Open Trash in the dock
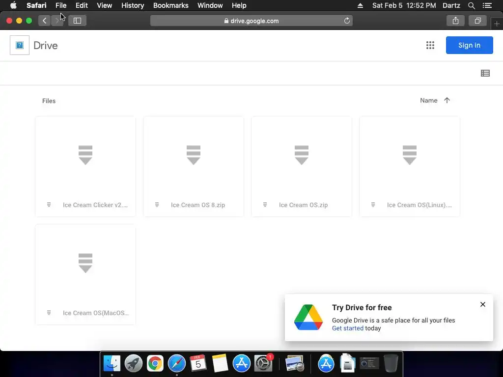The height and width of the screenshot is (377, 503). (391, 363)
